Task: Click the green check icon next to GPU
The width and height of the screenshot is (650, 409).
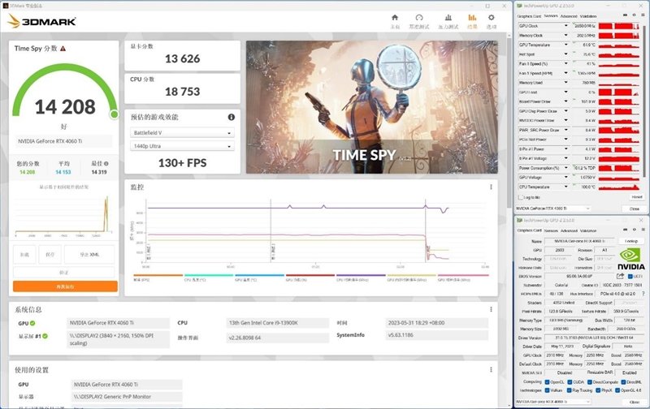Action: click(32, 323)
